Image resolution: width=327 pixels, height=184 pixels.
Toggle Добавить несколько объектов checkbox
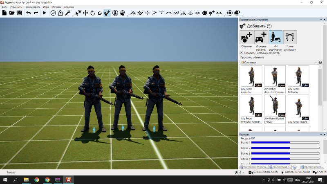(x=241, y=53)
